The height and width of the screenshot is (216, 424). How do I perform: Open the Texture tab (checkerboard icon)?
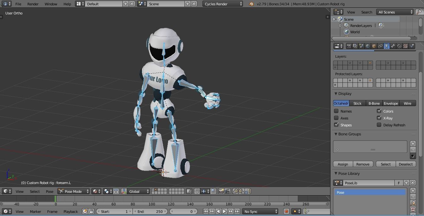[x=405, y=46]
